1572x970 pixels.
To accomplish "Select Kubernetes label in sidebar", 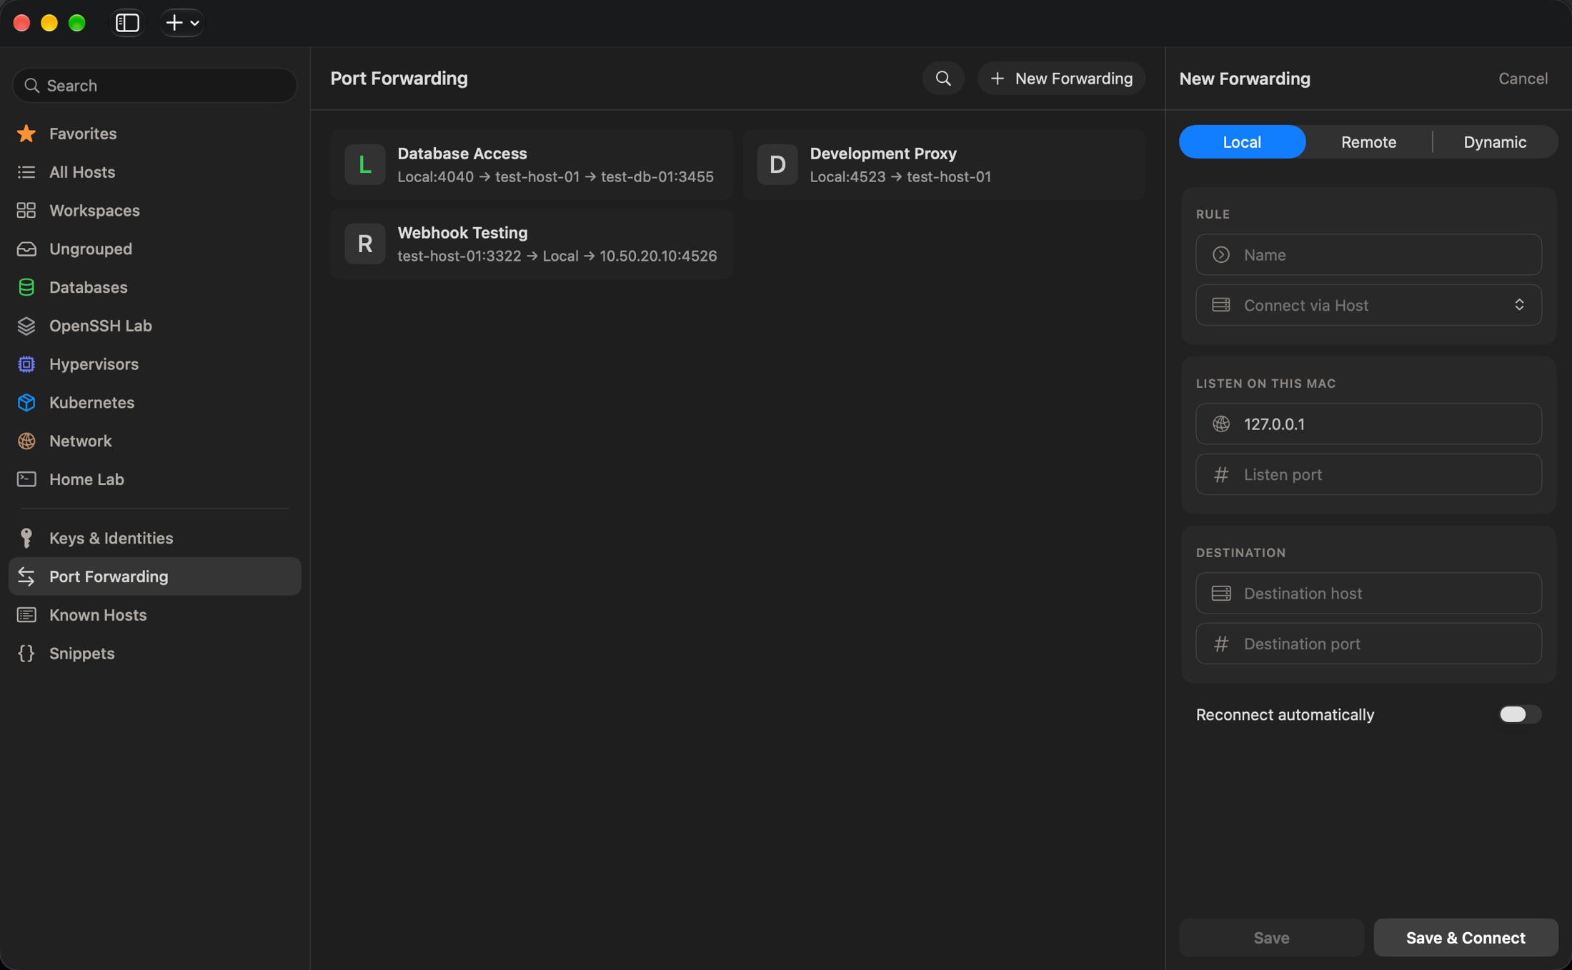I will pyautogui.click(x=91, y=403).
